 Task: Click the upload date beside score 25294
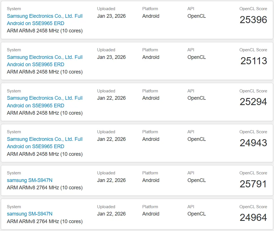[111, 98]
